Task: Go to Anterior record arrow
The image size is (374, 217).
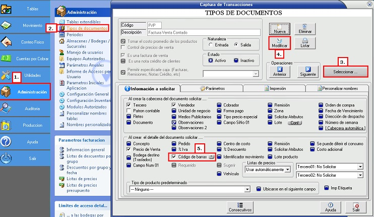Action: point(280,70)
